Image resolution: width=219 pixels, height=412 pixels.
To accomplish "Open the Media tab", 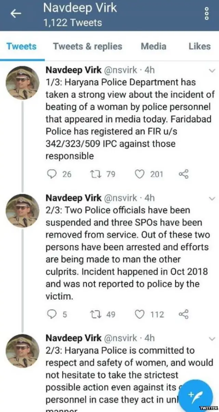I will tap(153, 47).
